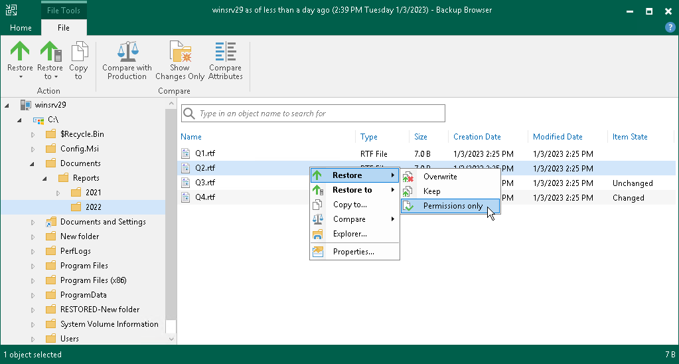Expand the Program Files folder
Image resolution: width=679 pixels, height=364 pixels.
[33, 266]
